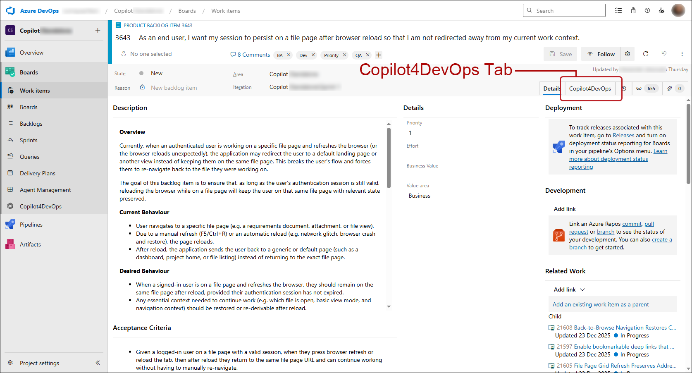Select the Details tab
692x373 pixels.
point(551,88)
